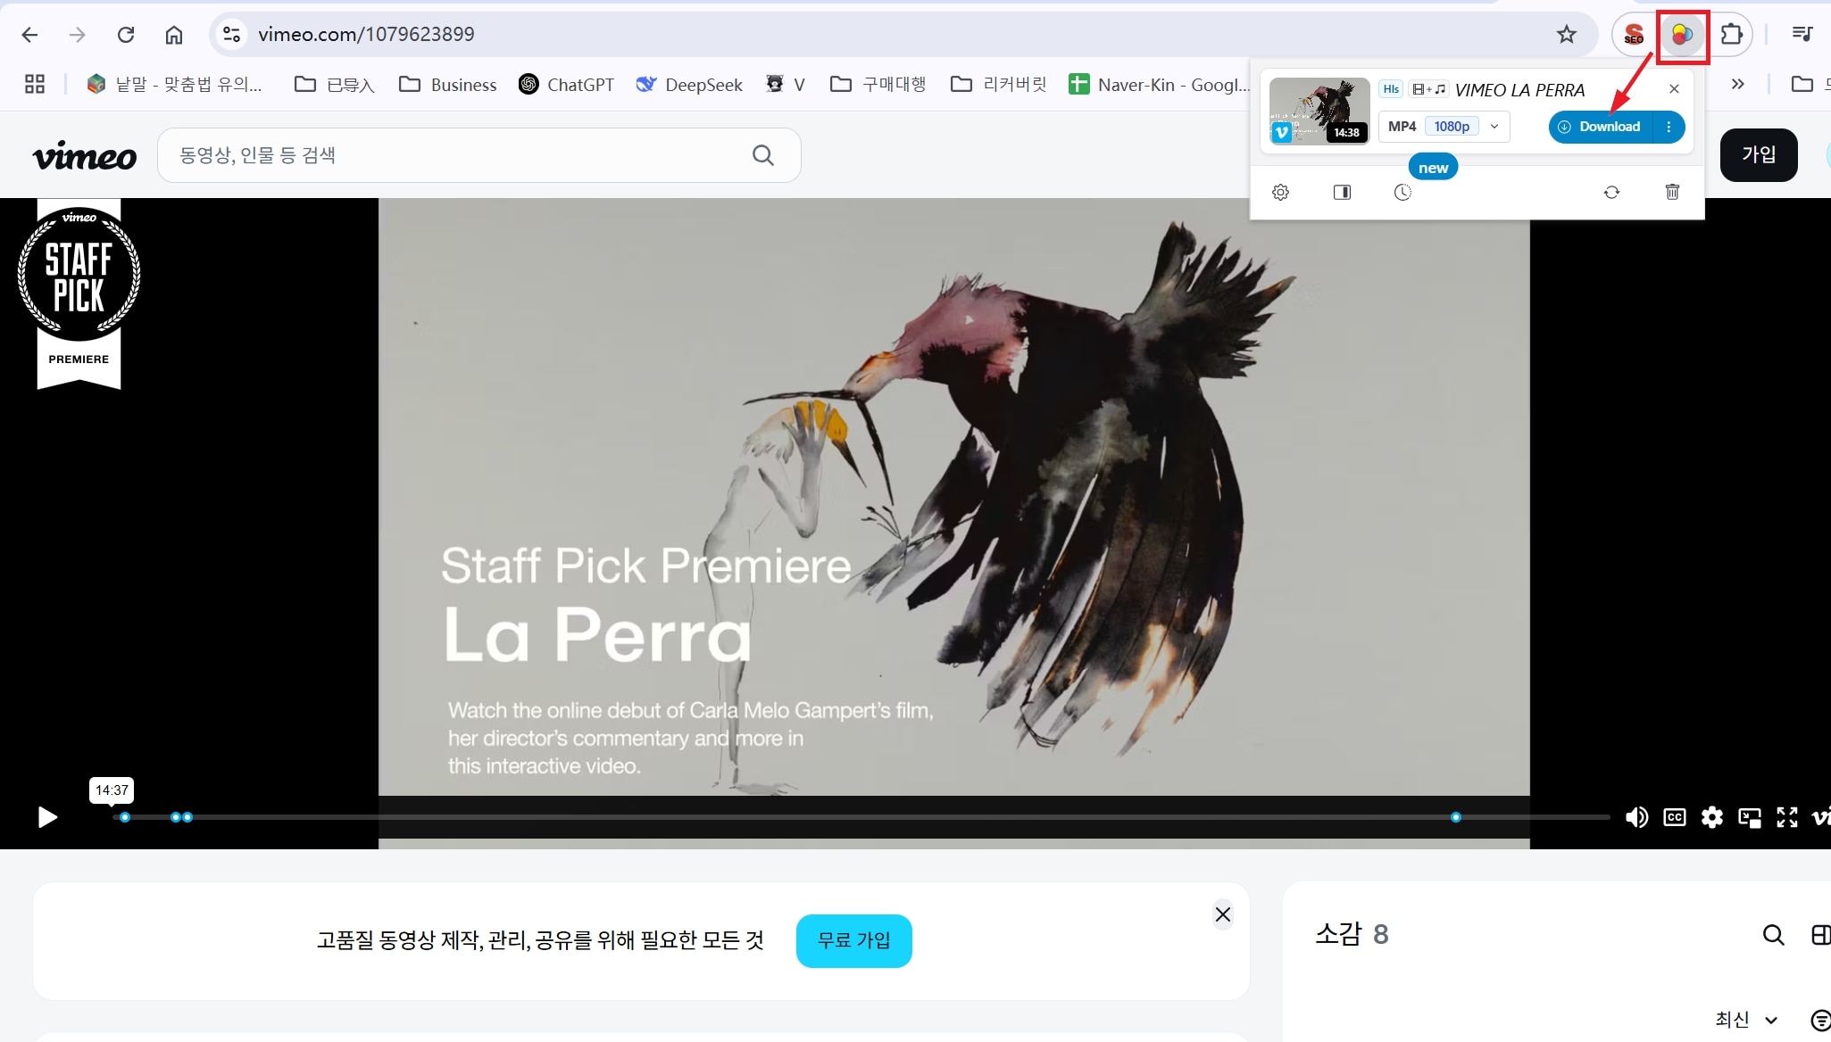Bookmark this page with the star icon
The width and height of the screenshot is (1831, 1042).
1567,35
